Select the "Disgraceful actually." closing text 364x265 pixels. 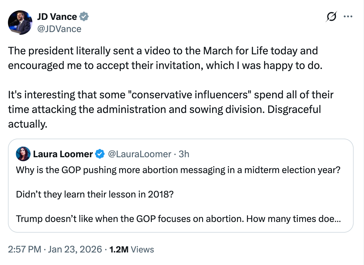(x=28, y=124)
